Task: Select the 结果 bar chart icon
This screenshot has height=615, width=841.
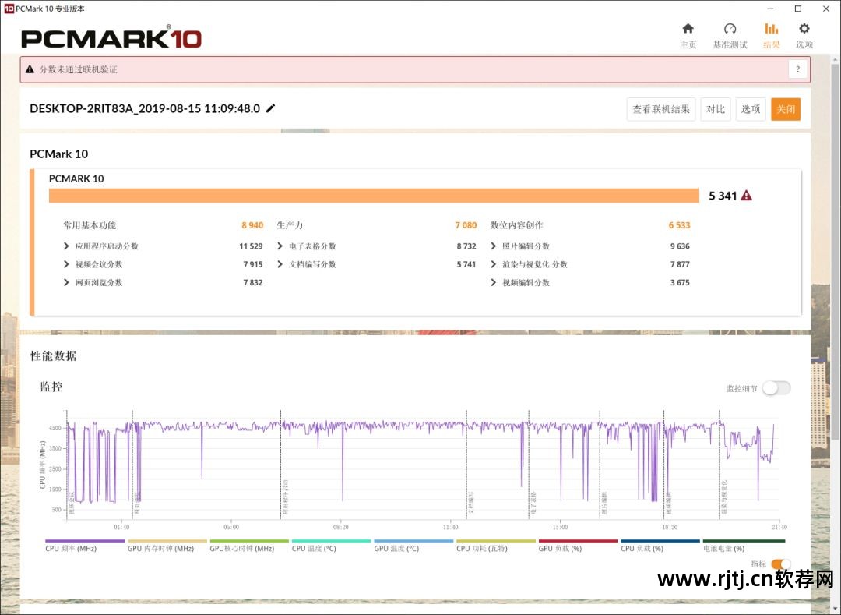Action: tap(771, 28)
